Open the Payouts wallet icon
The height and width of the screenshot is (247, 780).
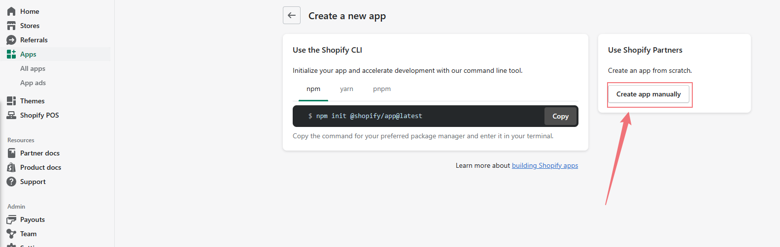11,219
